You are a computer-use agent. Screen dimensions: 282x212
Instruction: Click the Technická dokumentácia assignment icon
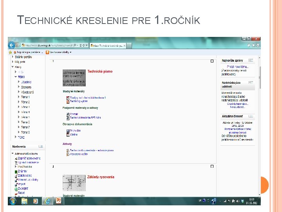[x=68, y=150]
